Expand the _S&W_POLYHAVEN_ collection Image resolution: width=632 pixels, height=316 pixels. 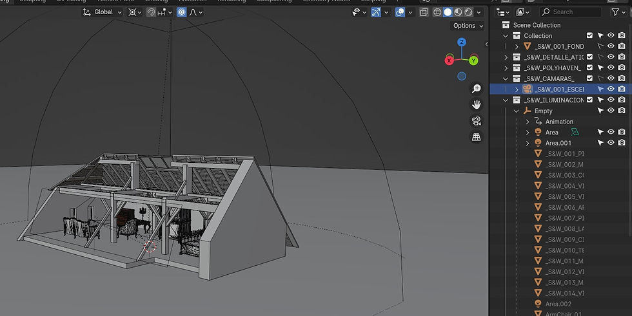[506, 68]
